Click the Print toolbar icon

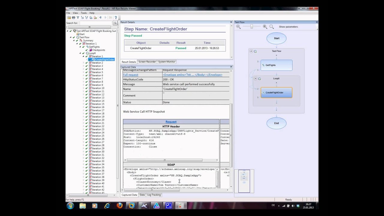point(73,18)
